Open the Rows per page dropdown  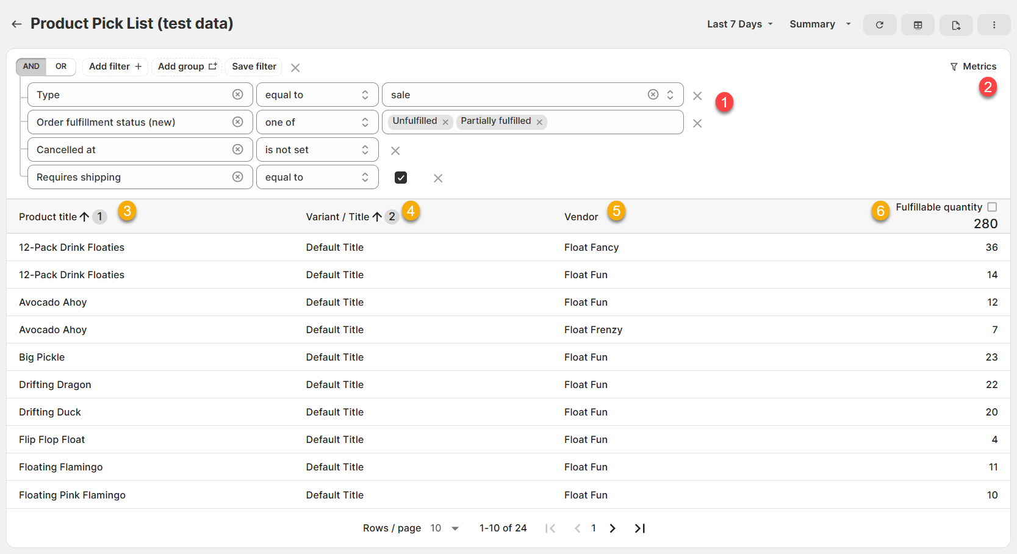click(x=444, y=528)
